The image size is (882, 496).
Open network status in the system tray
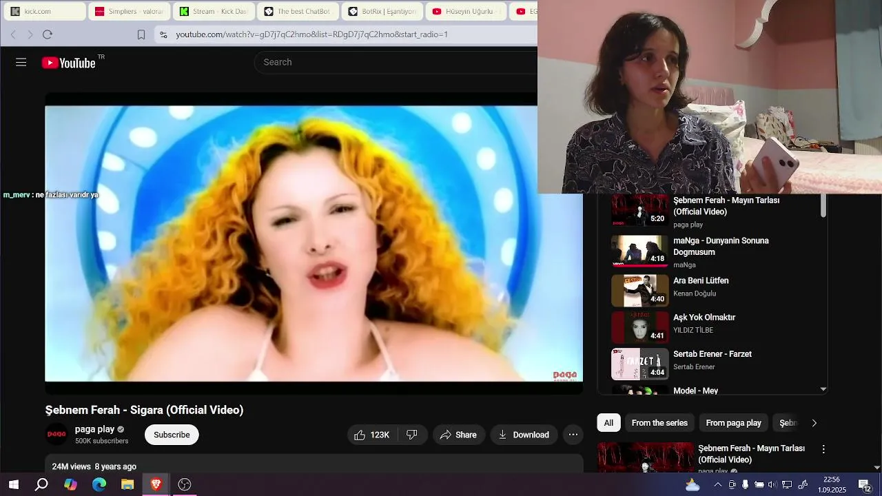[x=787, y=485]
